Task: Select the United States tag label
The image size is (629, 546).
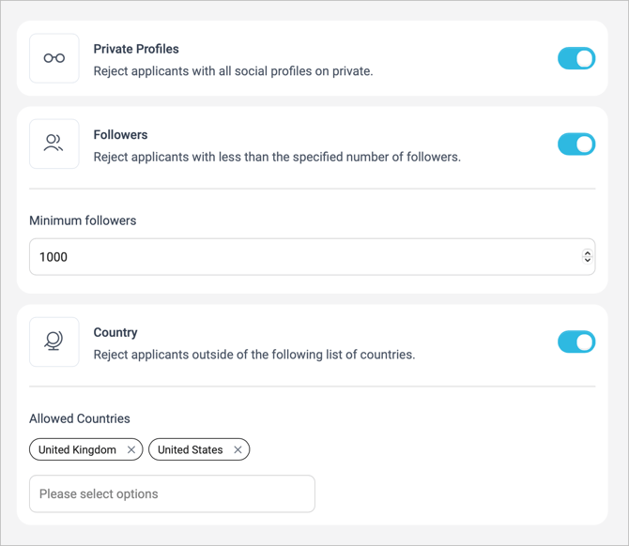Action: coord(190,450)
